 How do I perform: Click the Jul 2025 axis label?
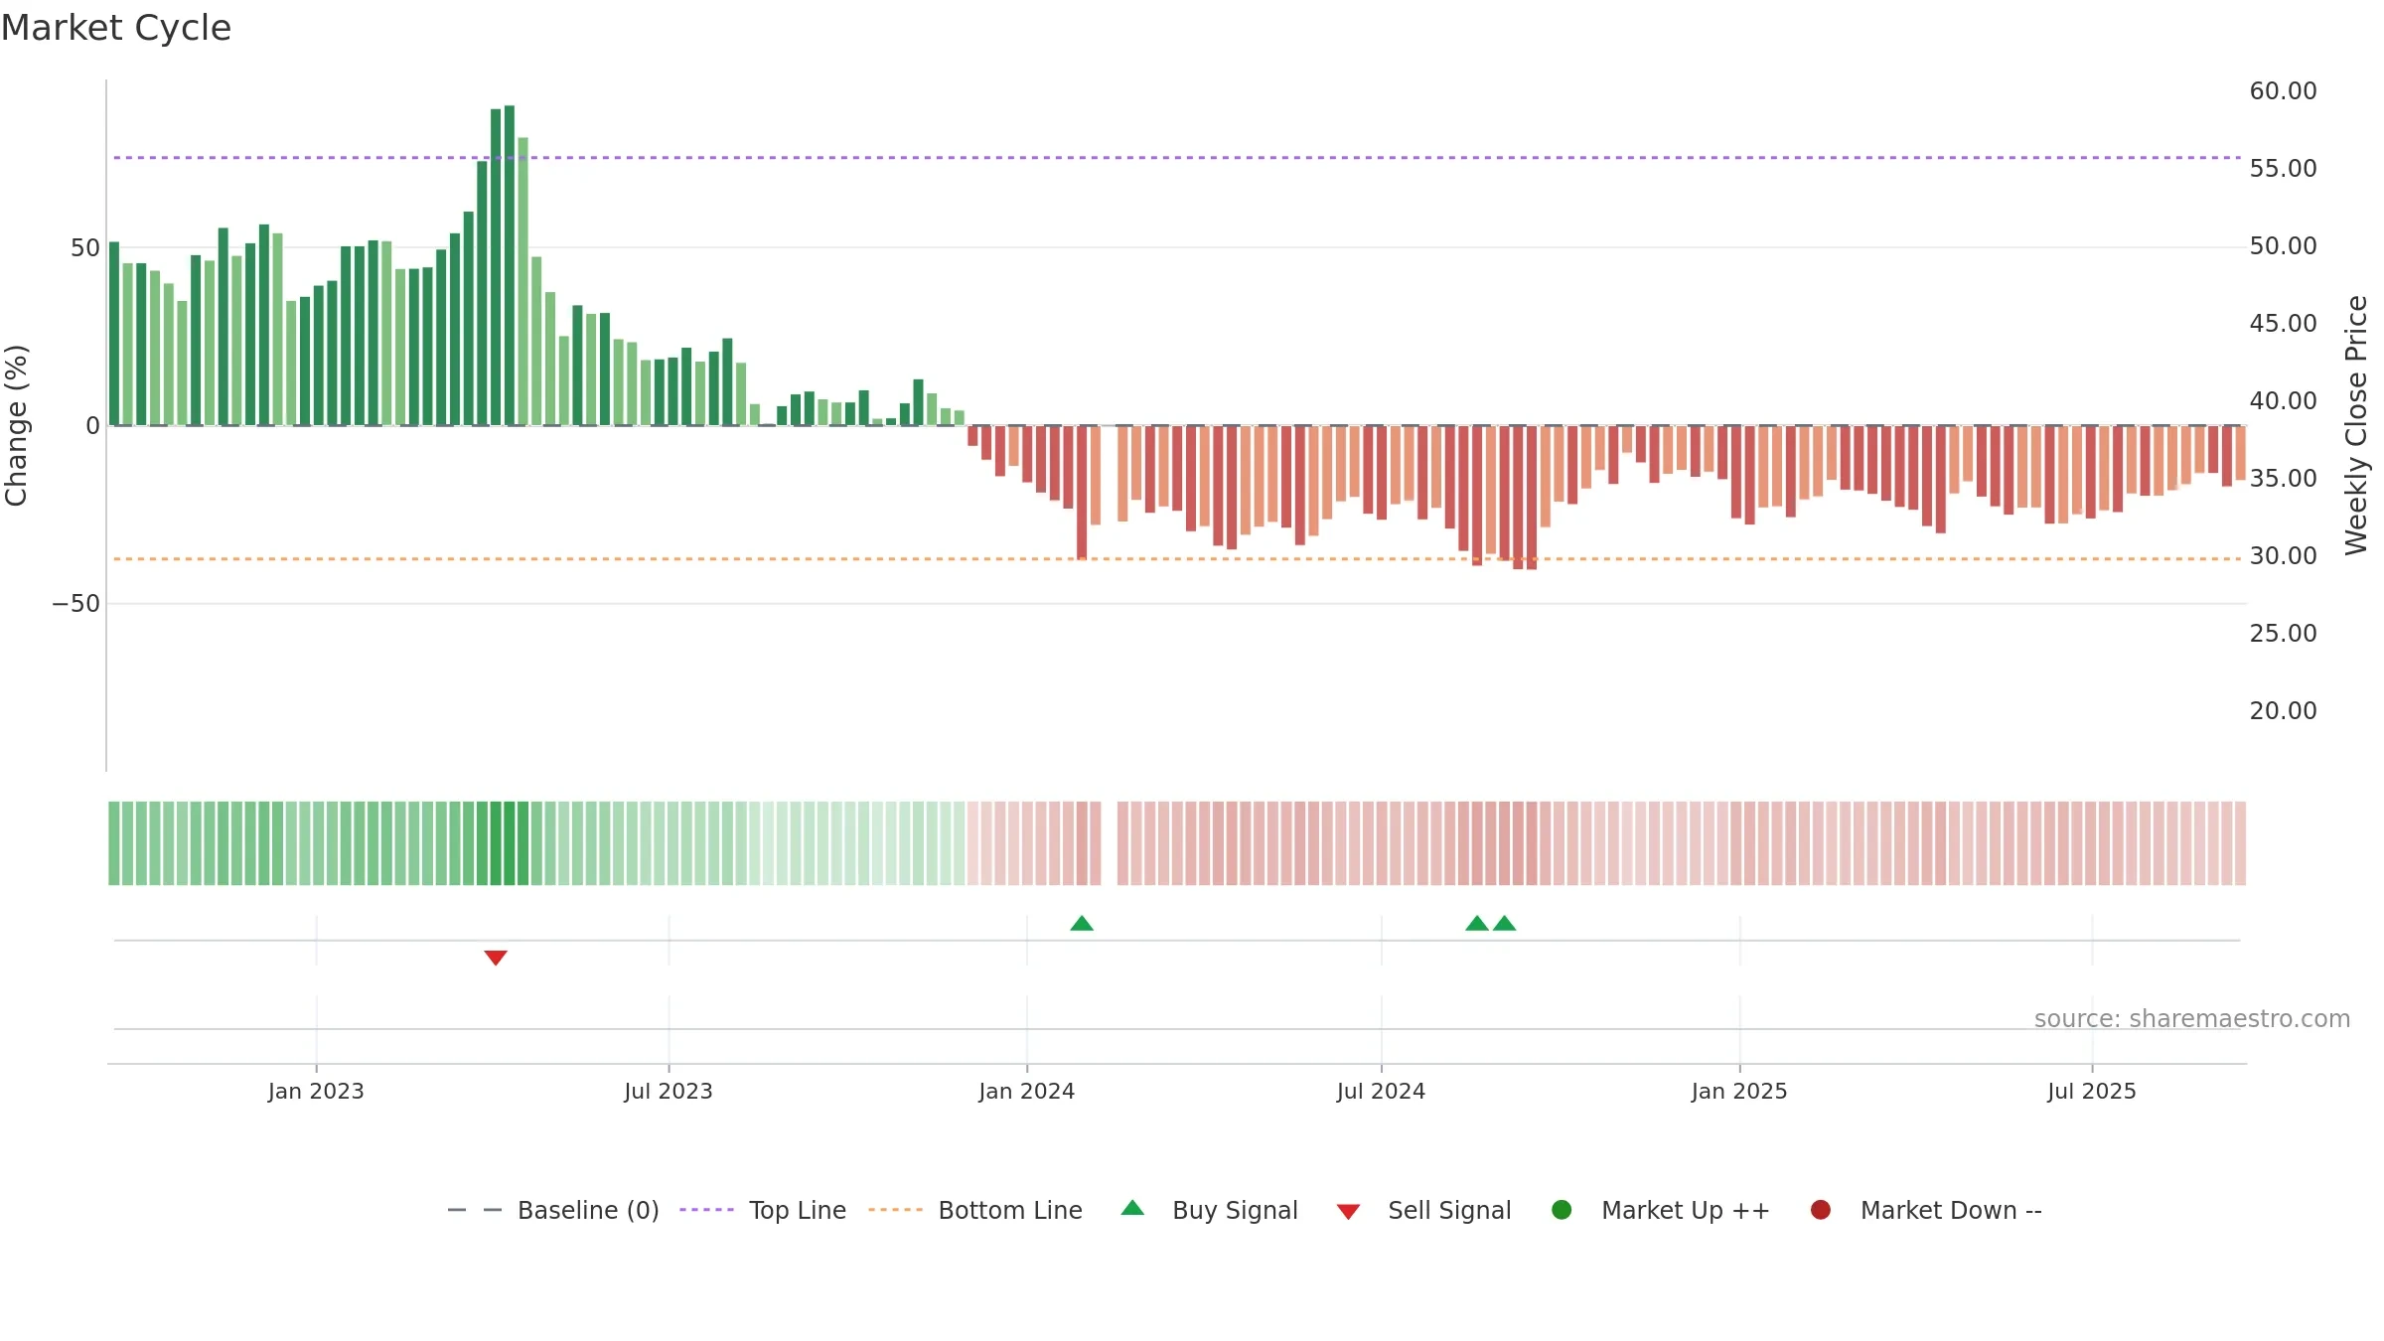click(2092, 1092)
